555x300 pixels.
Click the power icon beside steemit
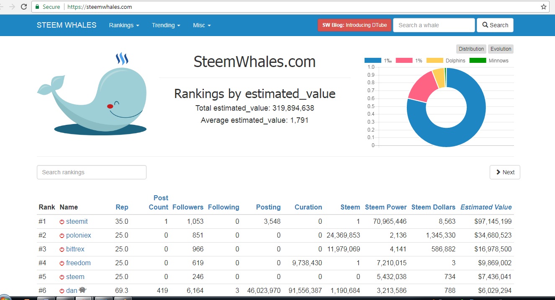pyautogui.click(x=62, y=222)
